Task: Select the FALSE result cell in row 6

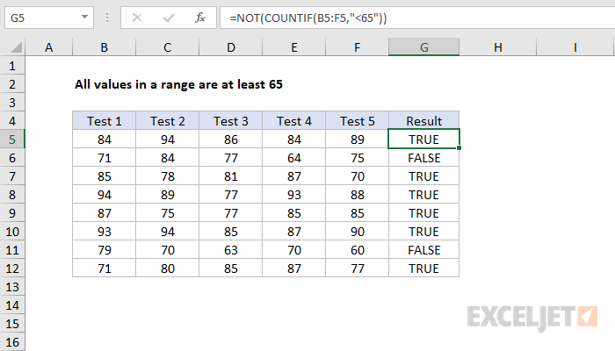Action: 424,158
